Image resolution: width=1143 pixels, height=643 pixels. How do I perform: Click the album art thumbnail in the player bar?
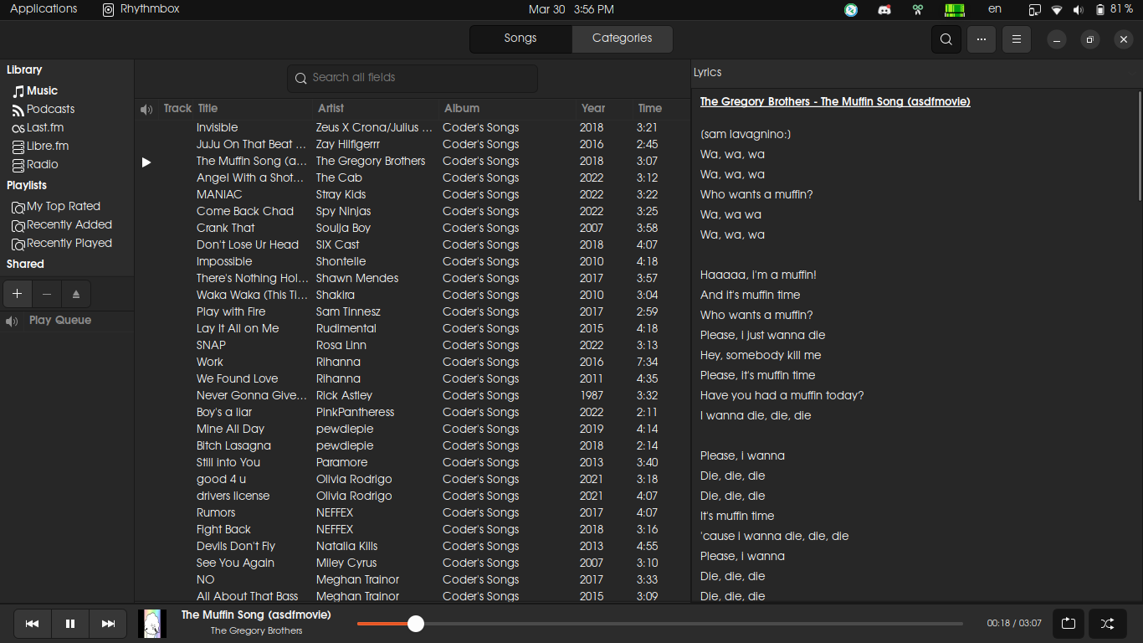tap(152, 624)
